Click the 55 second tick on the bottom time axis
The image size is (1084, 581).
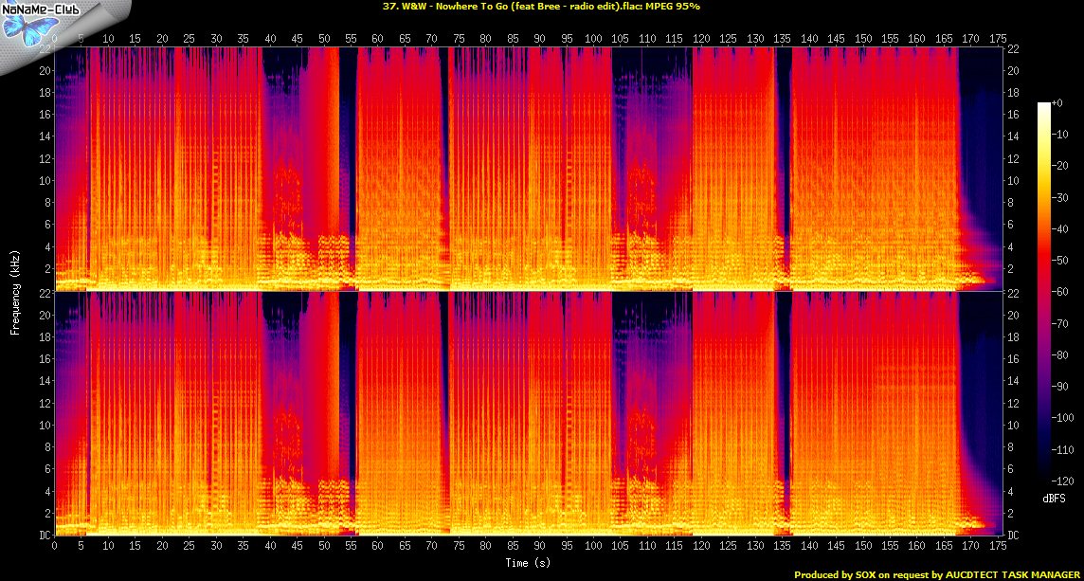tap(352, 547)
